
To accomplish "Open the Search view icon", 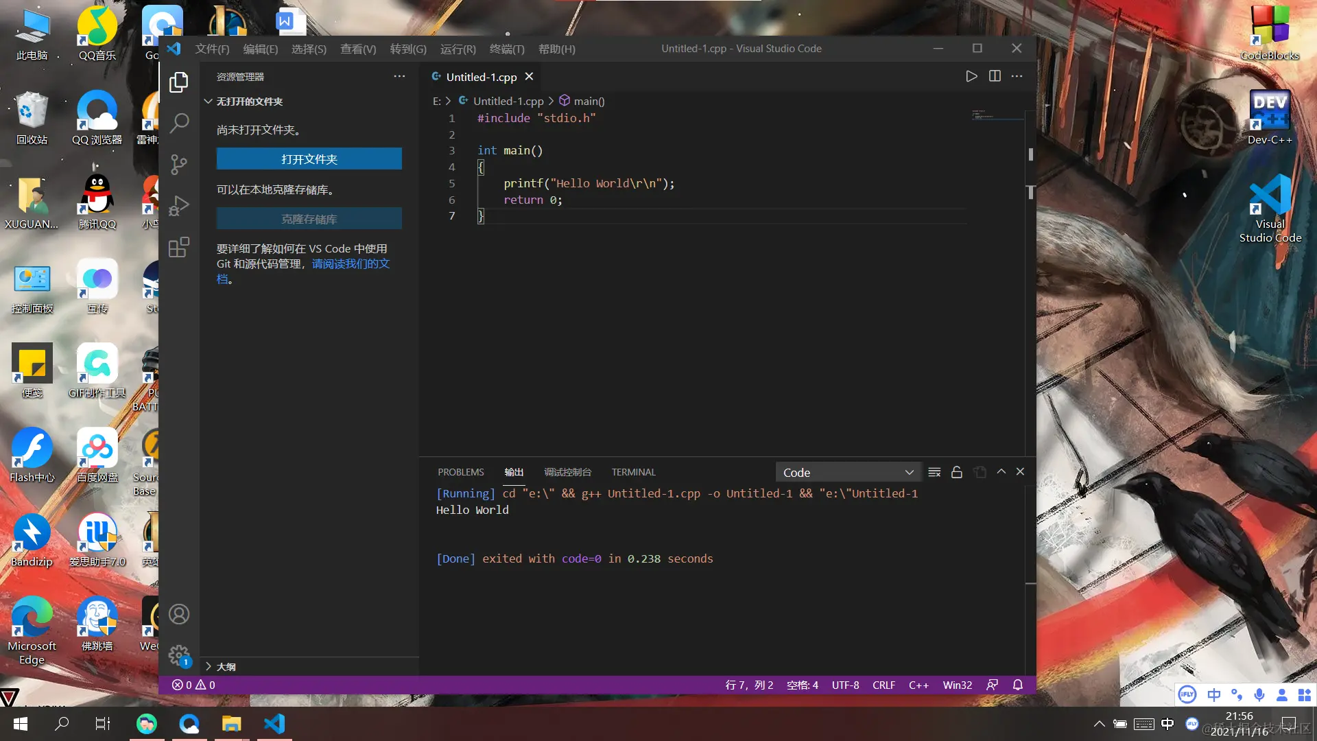I will coord(179,123).
